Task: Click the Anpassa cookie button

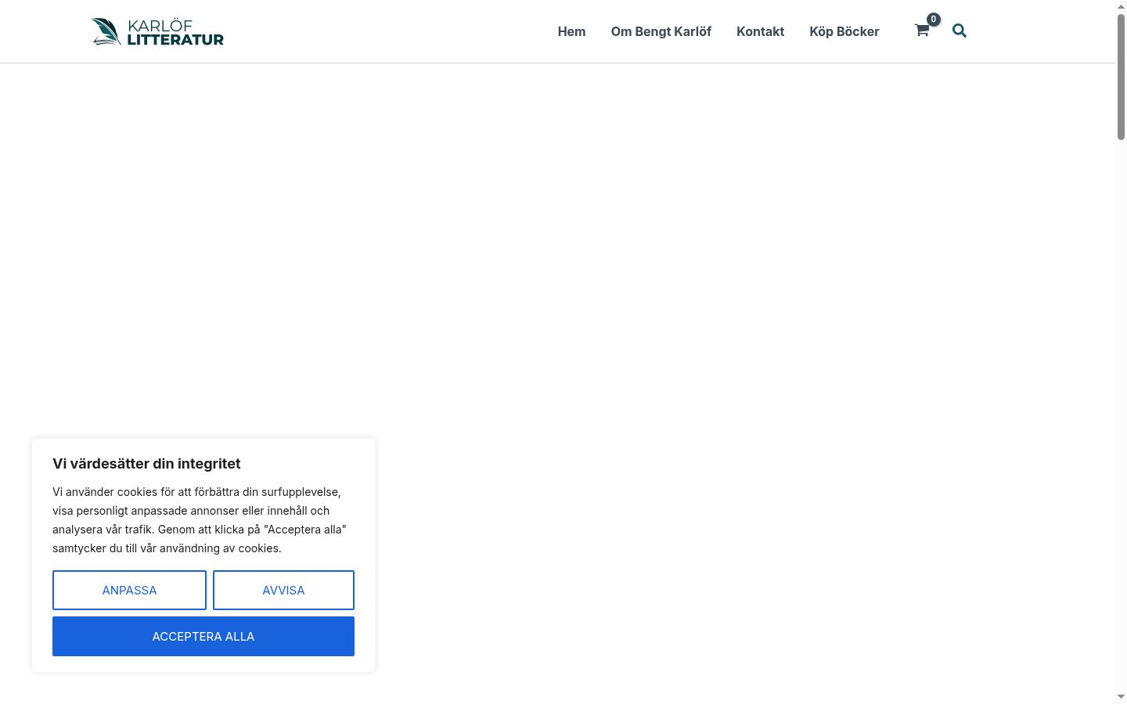Action: pyautogui.click(x=129, y=590)
